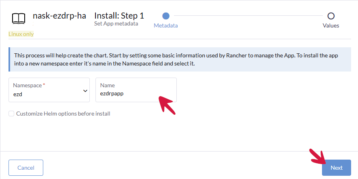Click the progress line between steps
Viewport: 358px width, 179px height.
tap(248, 16)
